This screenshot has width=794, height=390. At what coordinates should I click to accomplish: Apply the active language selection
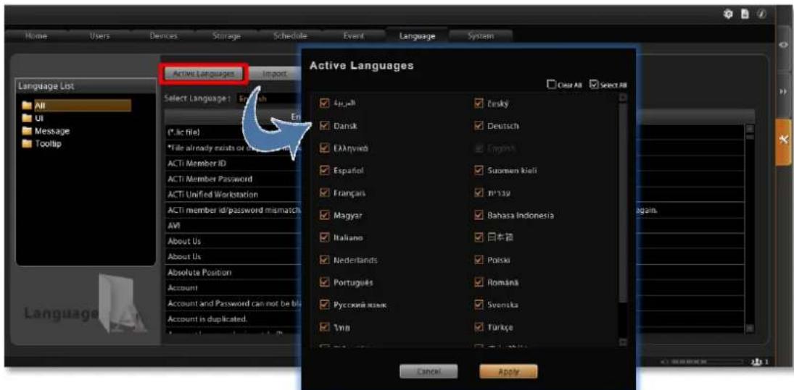pyautogui.click(x=508, y=372)
